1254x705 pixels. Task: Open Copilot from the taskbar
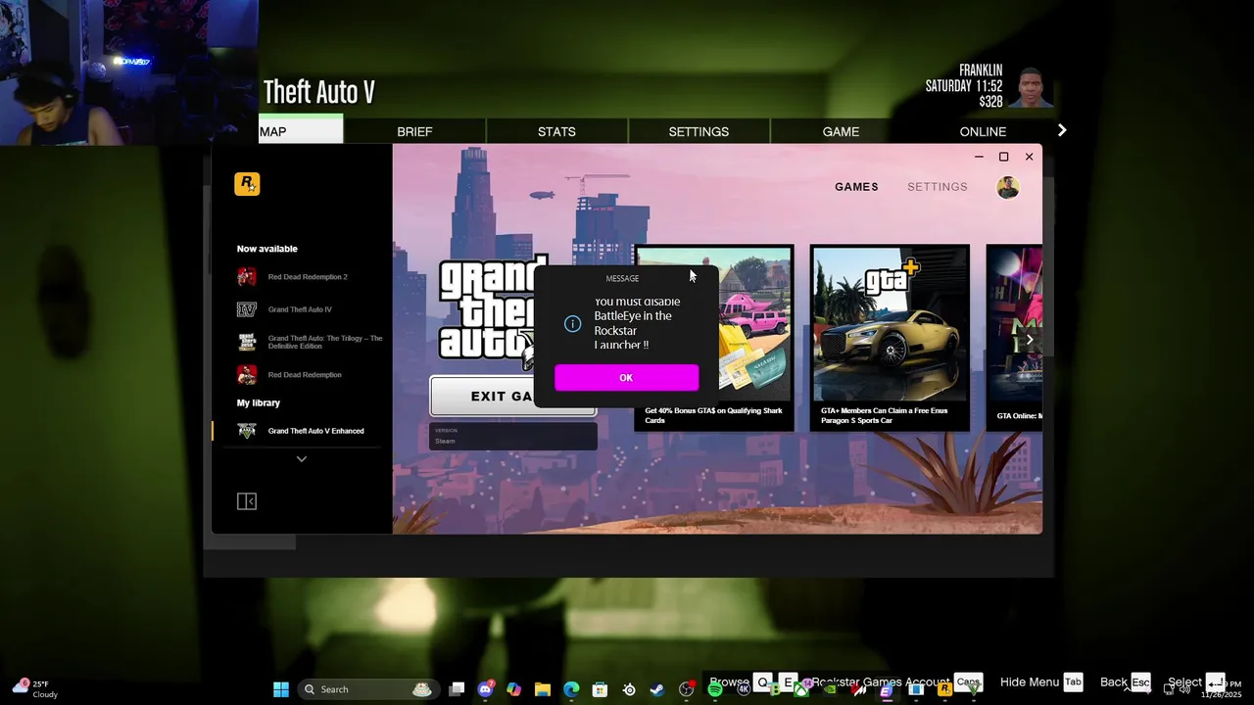[x=513, y=689]
